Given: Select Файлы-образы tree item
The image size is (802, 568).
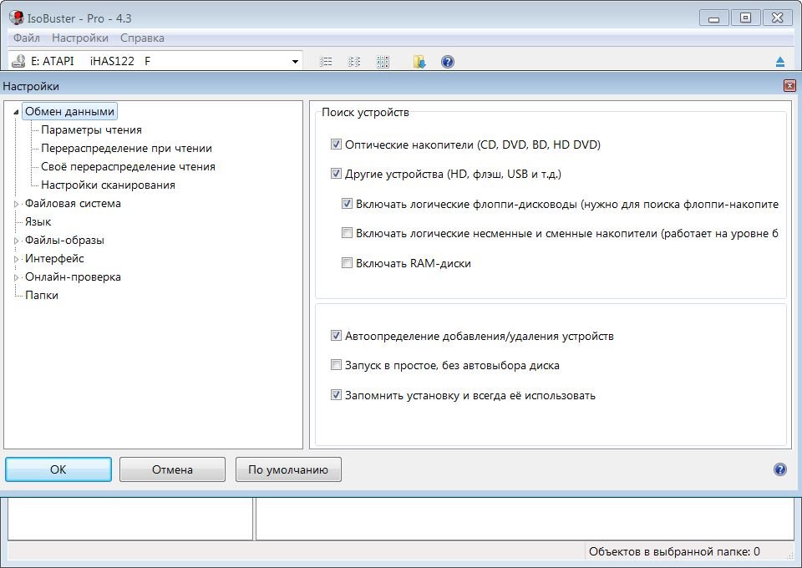Looking at the screenshot, I should point(64,241).
